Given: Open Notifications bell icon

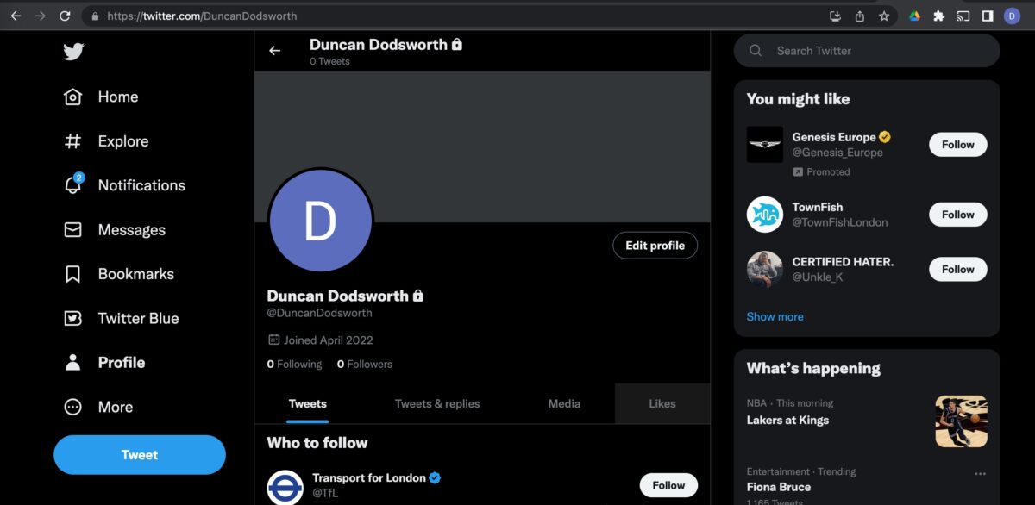Looking at the screenshot, I should tap(73, 184).
